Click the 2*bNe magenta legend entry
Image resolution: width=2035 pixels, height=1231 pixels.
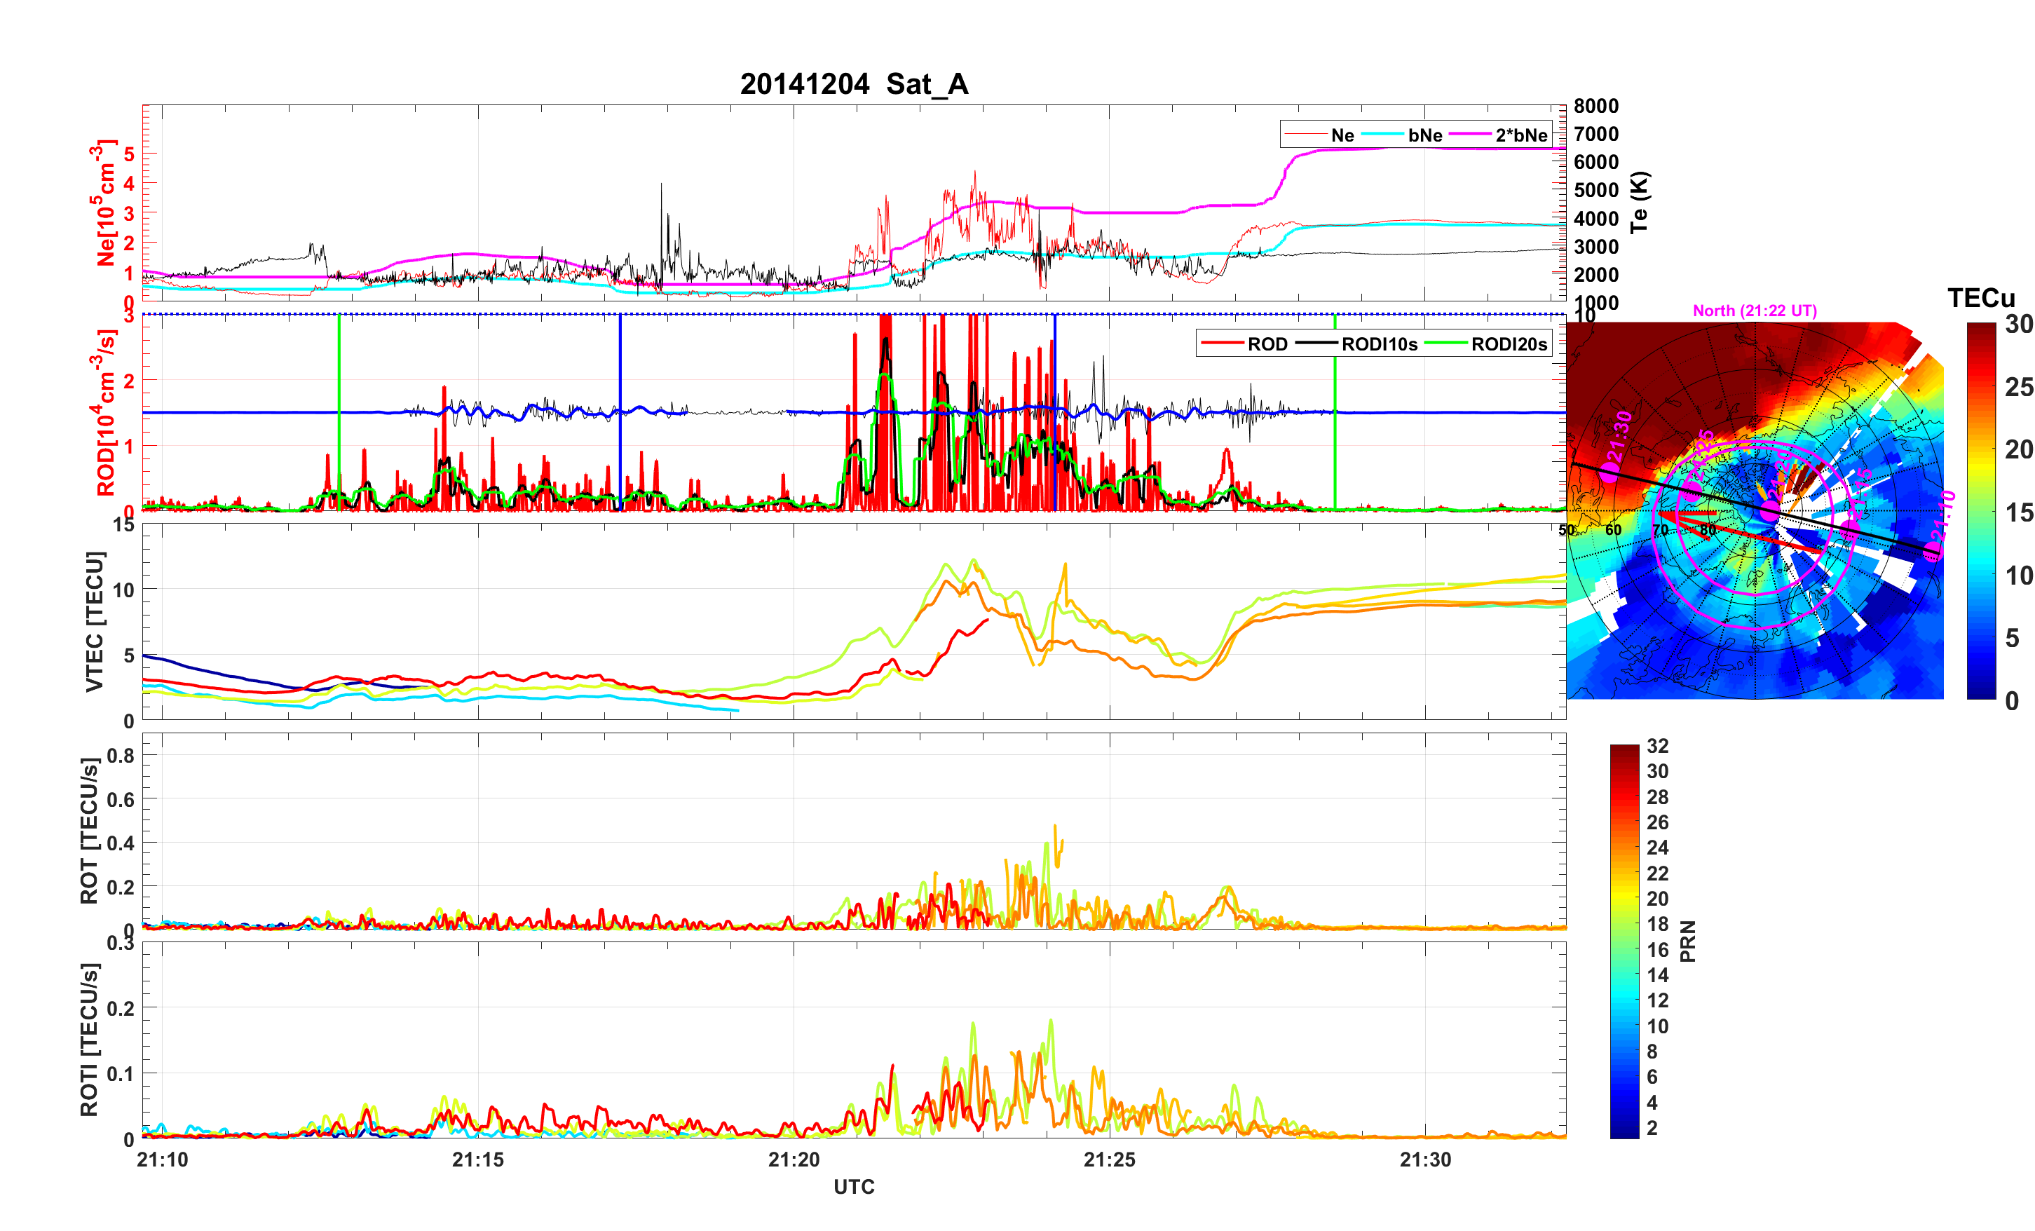1520,135
